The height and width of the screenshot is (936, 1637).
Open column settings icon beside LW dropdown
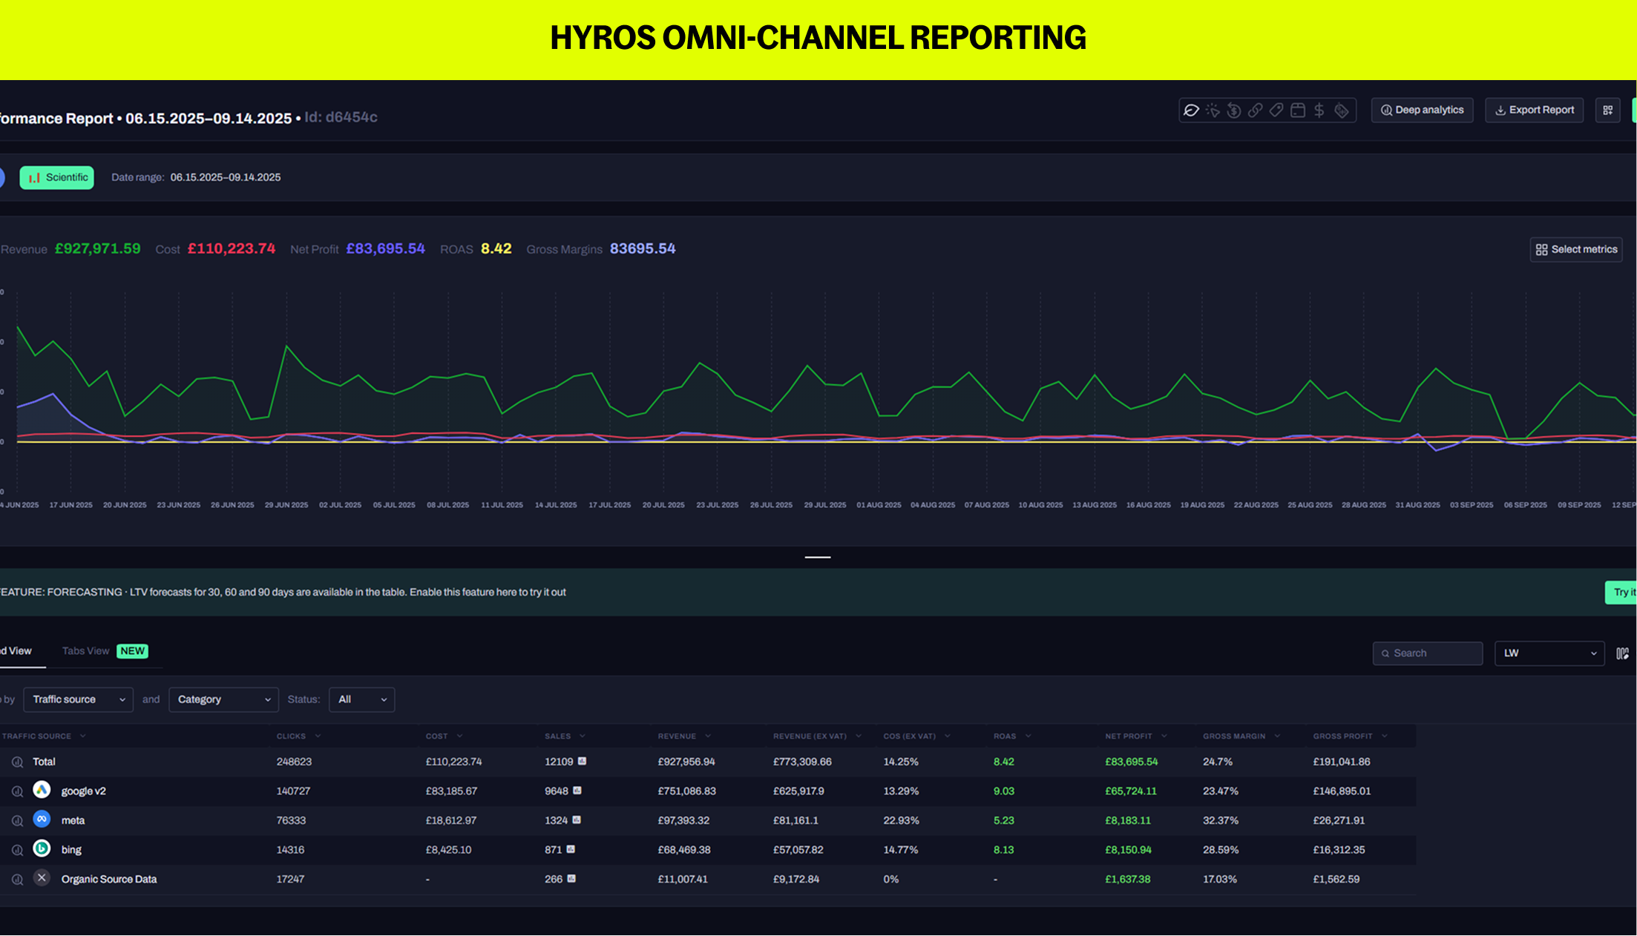pos(1622,653)
